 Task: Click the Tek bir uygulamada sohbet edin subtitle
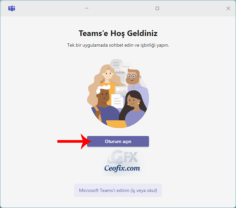click(x=118, y=45)
